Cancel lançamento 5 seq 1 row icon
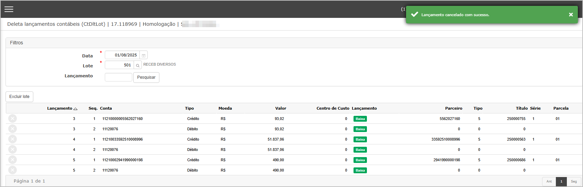 tap(12, 160)
